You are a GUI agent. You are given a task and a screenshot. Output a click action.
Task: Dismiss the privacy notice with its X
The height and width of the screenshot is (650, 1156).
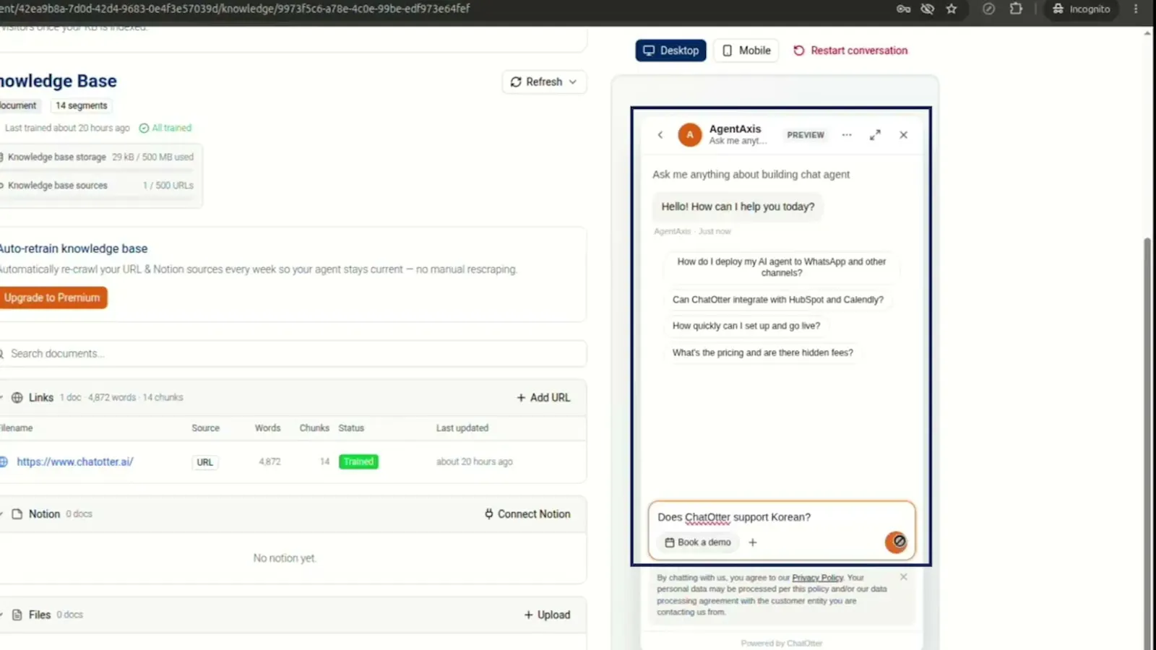click(x=904, y=577)
